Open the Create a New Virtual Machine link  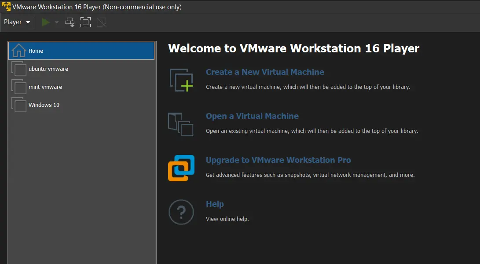tap(265, 72)
